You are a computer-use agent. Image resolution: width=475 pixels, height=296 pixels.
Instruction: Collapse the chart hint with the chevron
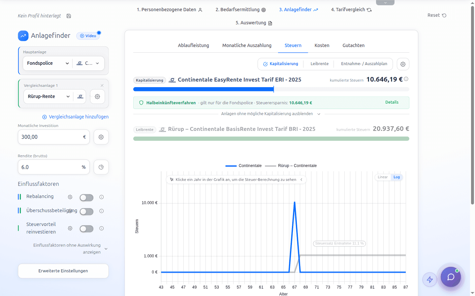(x=301, y=180)
